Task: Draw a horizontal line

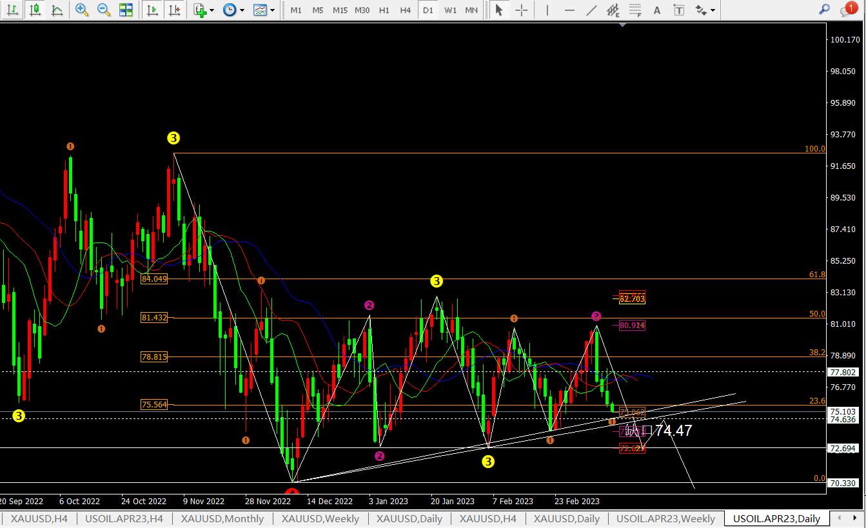Action: (569, 10)
